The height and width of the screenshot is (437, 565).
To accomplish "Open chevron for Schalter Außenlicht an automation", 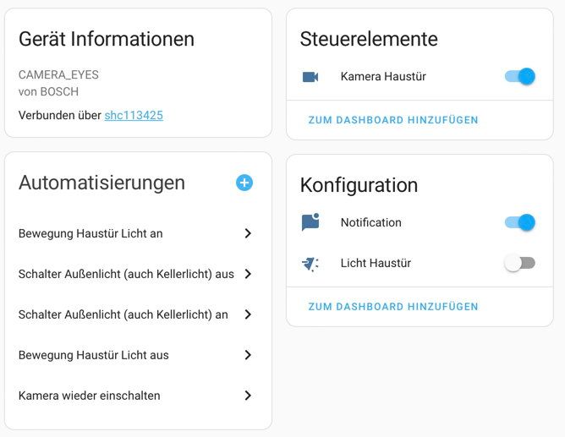I will click(x=248, y=314).
